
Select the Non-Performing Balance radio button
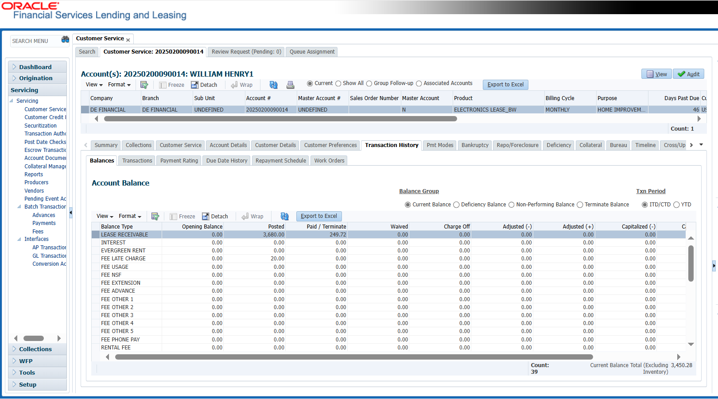click(x=512, y=205)
